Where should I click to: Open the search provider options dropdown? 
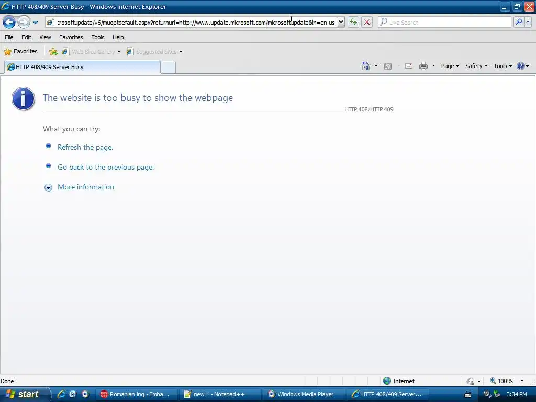[x=528, y=22]
